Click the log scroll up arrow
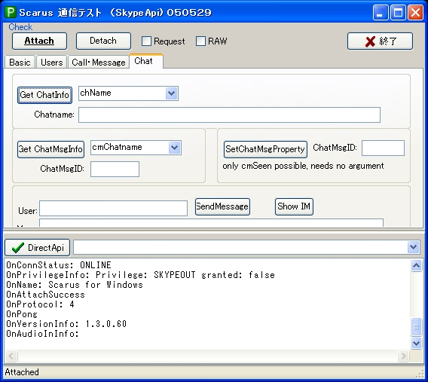Viewport: 428px width, 382px height. 416,265
